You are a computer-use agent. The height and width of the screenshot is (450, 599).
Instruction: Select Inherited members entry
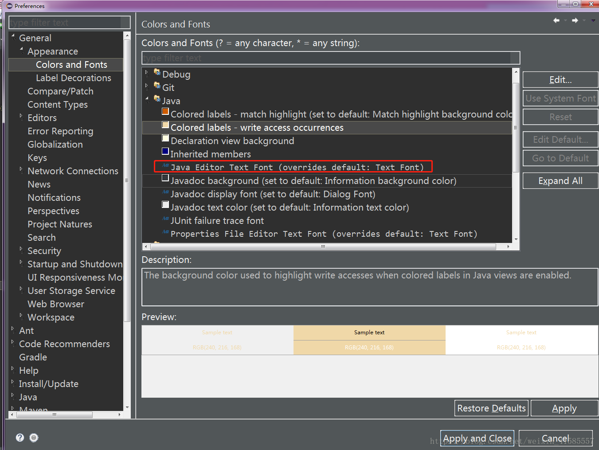point(211,154)
